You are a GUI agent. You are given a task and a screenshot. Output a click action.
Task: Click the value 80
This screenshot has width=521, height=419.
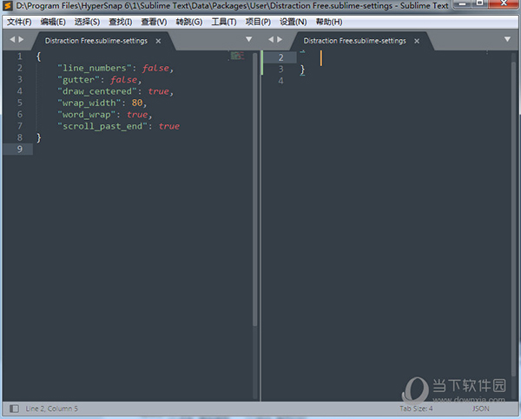pos(137,103)
